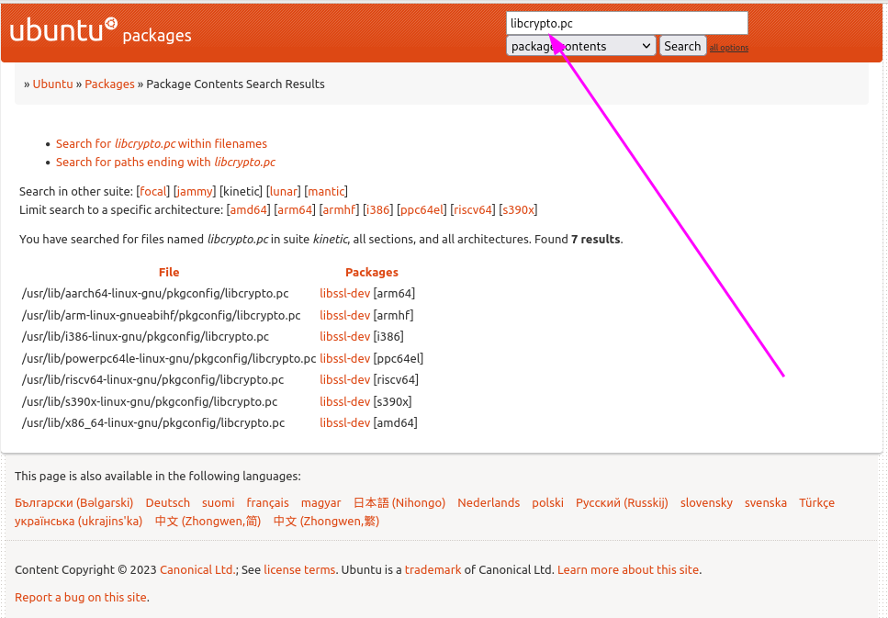Switch the search to the mantic suite
This screenshot has width=888, height=618.
326,191
